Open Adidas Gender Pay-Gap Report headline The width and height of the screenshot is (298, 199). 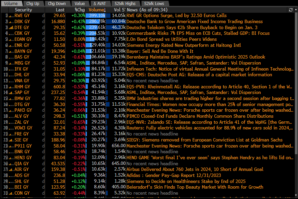[174, 175]
